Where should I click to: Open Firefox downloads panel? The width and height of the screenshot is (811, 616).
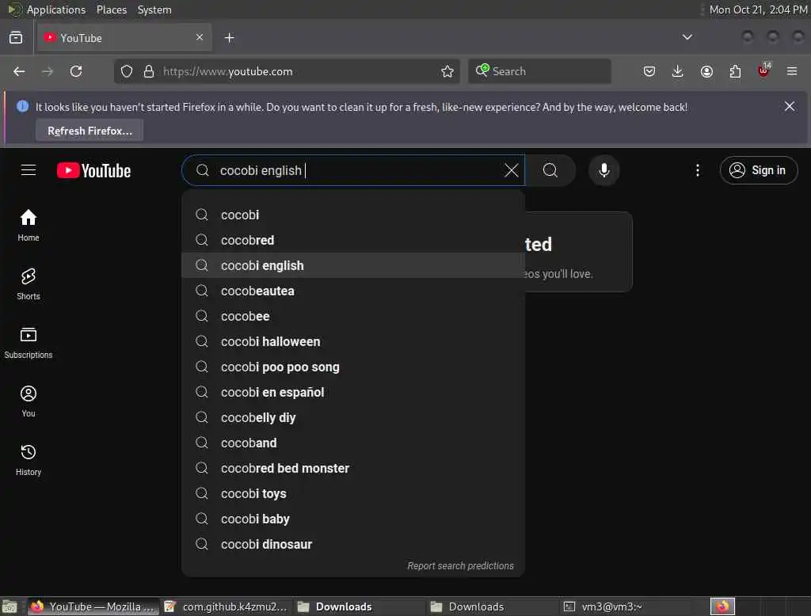678,71
